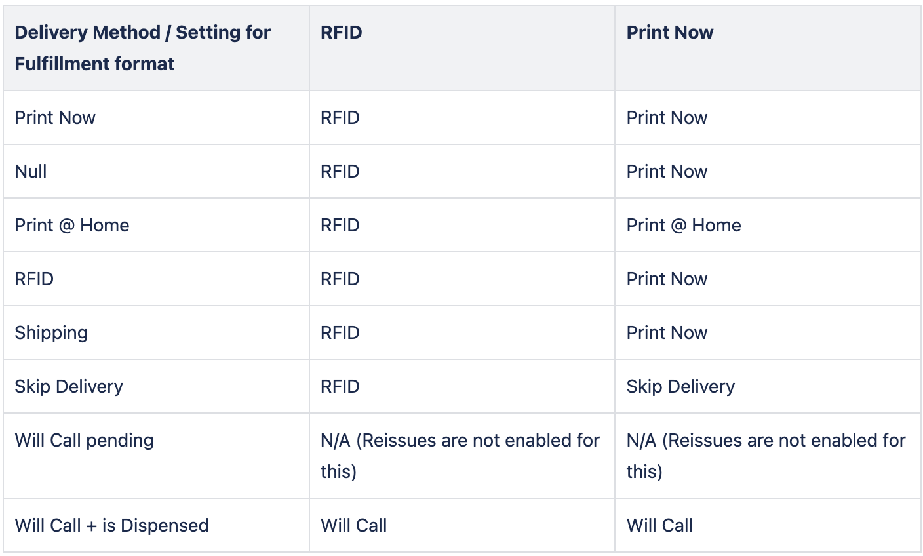Click 'Print @ Home' in first column

[x=72, y=225]
